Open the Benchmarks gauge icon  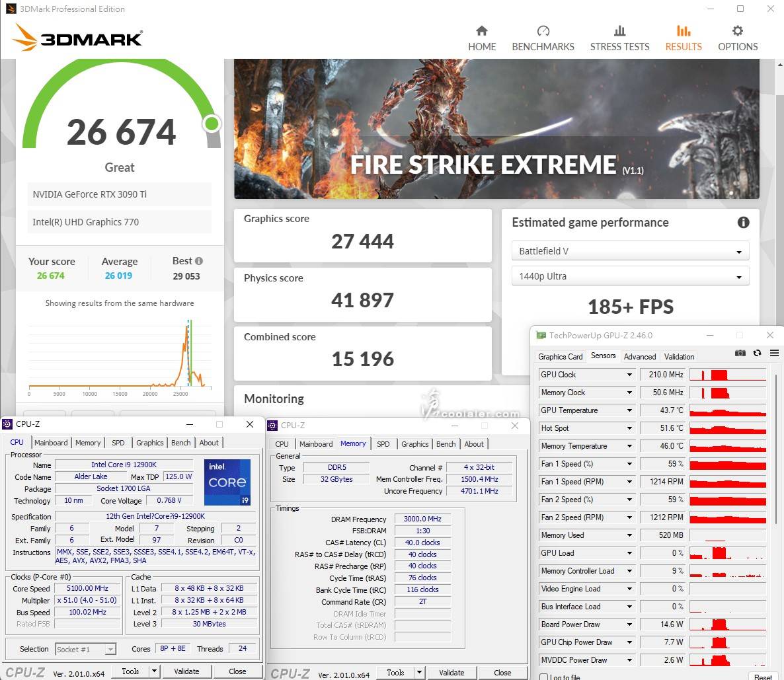click(x=543, y=31)
